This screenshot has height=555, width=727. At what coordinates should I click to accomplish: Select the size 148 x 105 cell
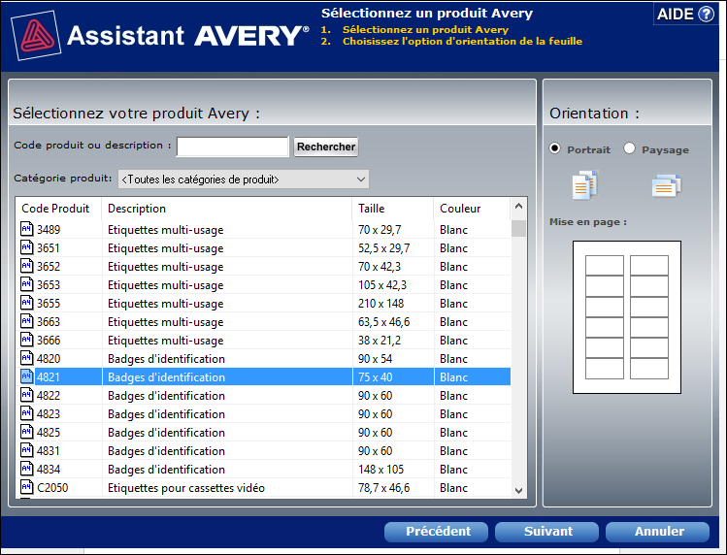[380, 470]
